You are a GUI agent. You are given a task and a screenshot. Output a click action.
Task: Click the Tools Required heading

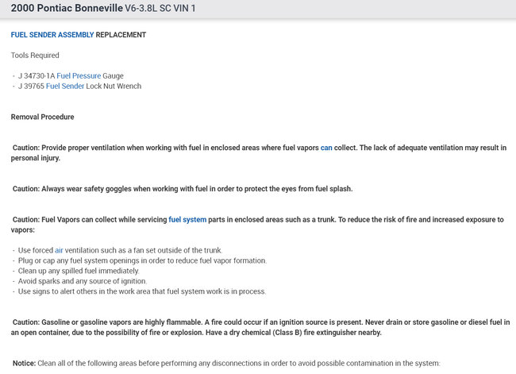coord(35,55)
